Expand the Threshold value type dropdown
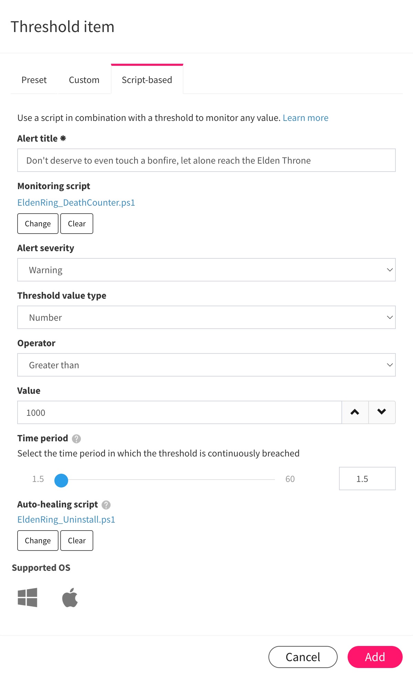This screenshot has height=678, width=413. [206, 317]
